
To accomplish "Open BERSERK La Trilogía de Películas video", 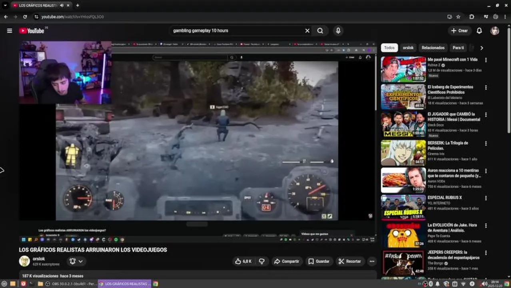I will pyautogui.click(x=403, y=152).
